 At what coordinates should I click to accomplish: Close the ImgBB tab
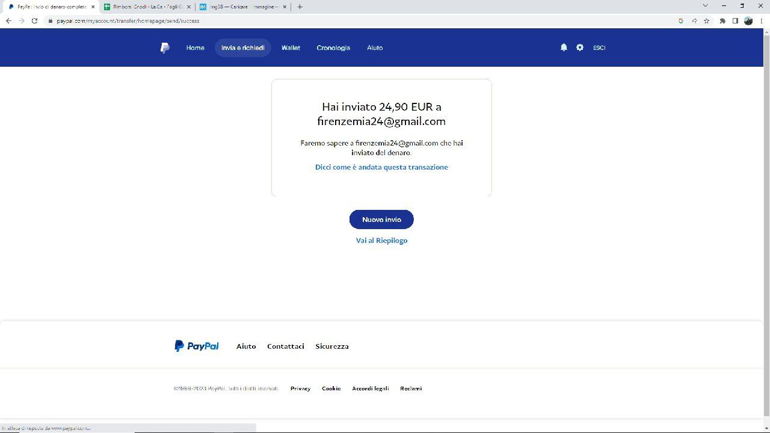285,7
